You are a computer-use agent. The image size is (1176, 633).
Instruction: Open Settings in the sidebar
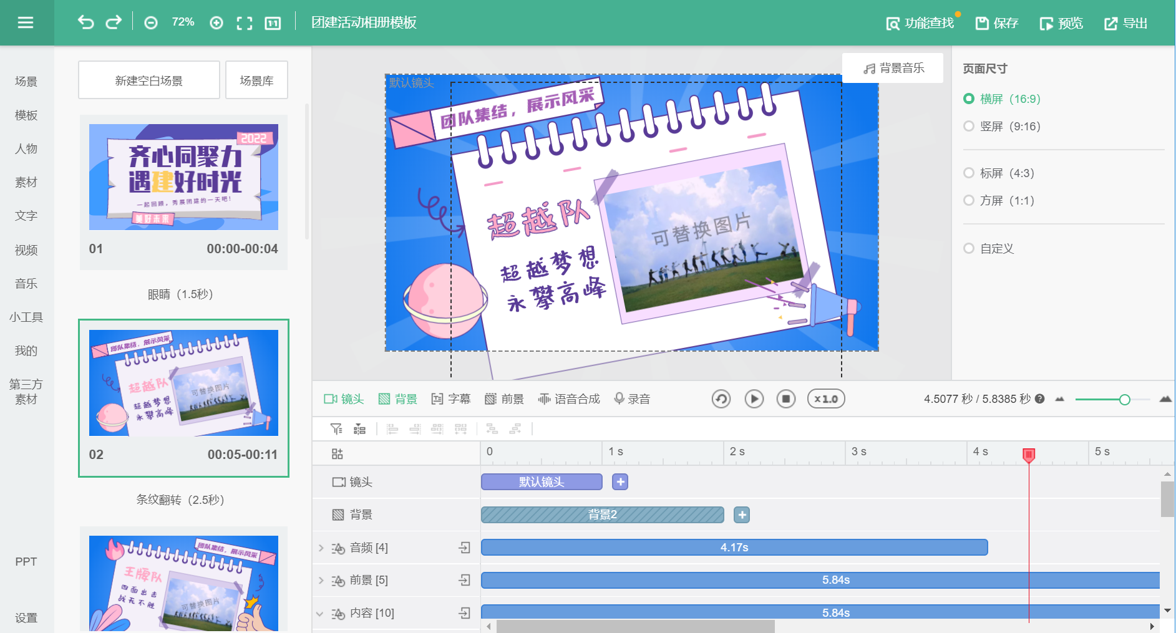point(26,618)
